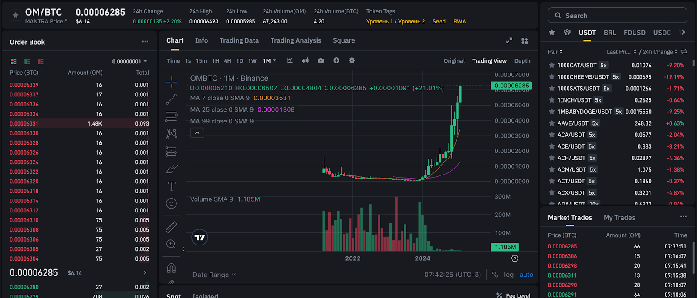Select the trend line drawing tool
The width and height of the screenshot is (697, 298).
coord(172,99)
